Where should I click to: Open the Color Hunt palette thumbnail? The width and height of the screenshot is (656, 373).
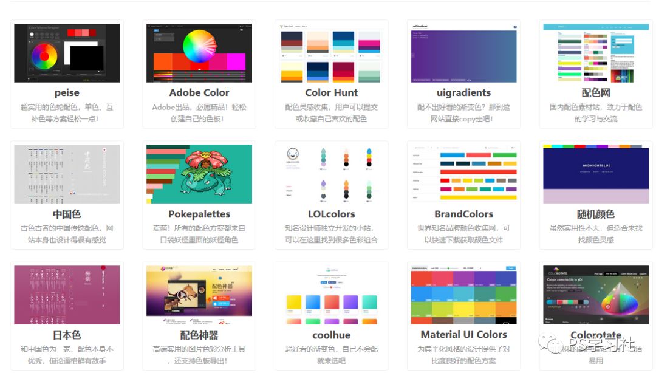pyautogui.click(x=332, y=53)
